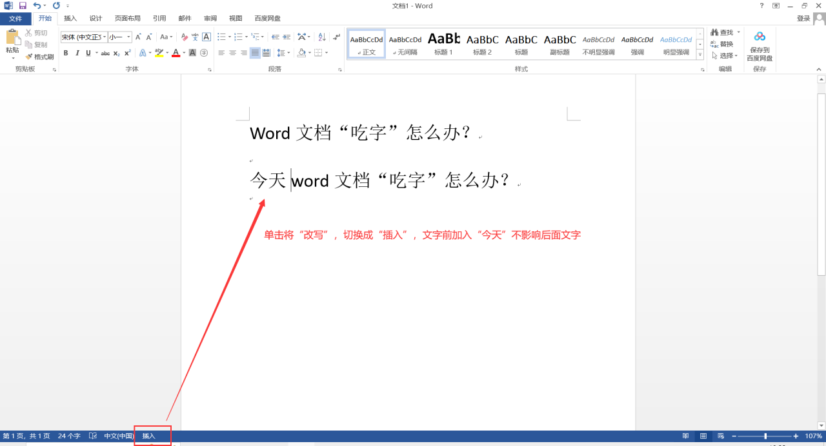
Task: Apply the 标题 1 style
Action: (444, 44)
